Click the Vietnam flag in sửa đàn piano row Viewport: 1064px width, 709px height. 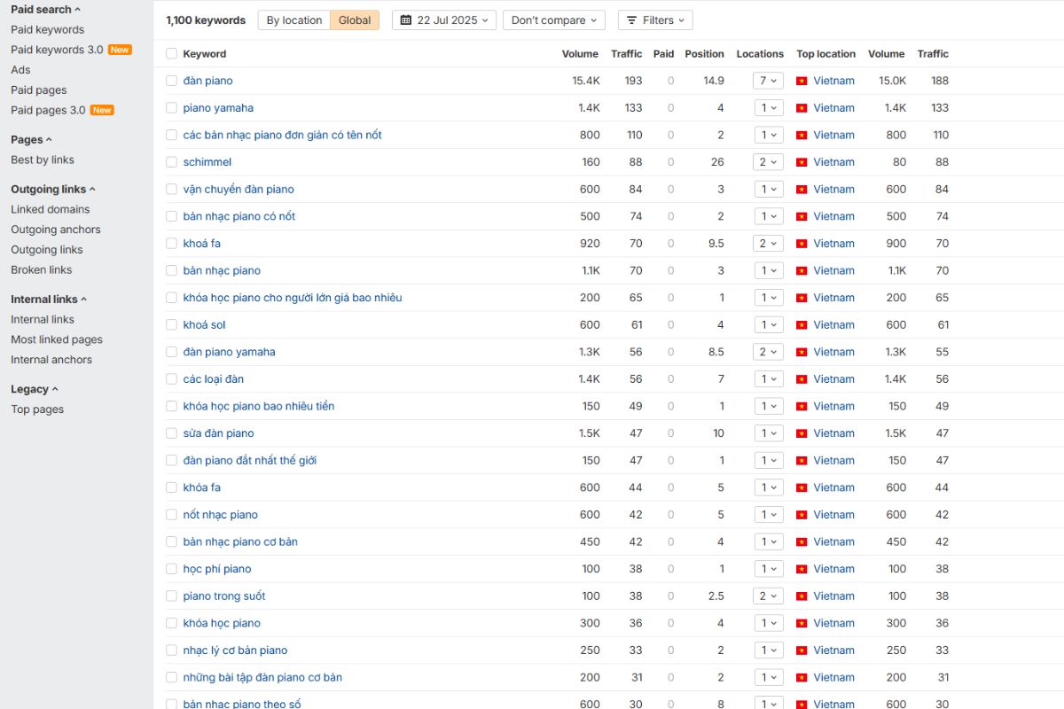coord(802,433)
